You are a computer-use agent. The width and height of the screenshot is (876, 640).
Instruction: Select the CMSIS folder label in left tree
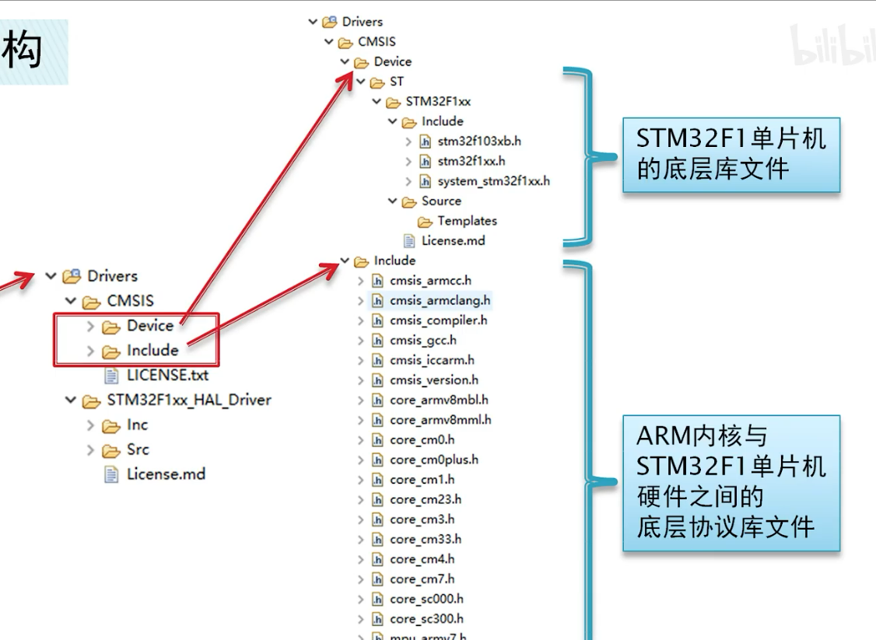(130, 301)
